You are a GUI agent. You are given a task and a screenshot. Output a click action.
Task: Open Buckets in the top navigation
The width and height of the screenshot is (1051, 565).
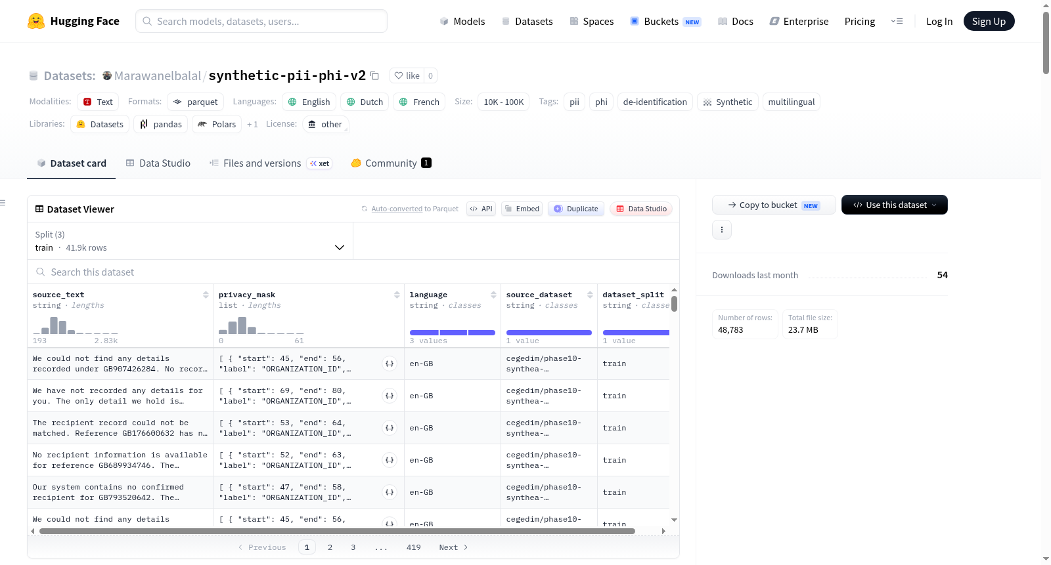point(665,21)
